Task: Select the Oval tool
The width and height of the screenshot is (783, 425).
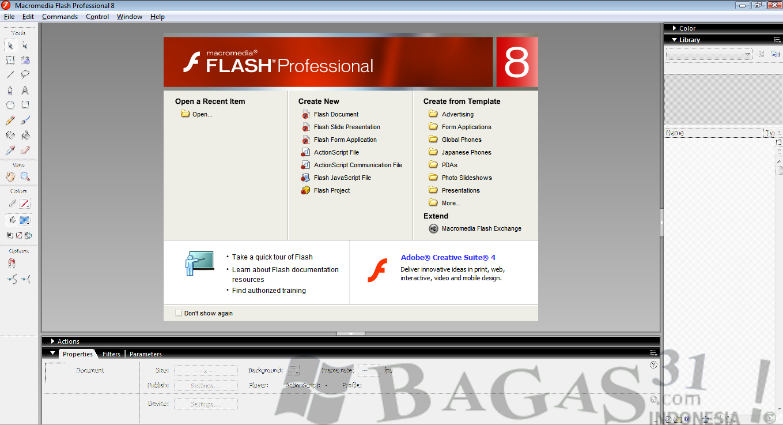Action: 10,105
